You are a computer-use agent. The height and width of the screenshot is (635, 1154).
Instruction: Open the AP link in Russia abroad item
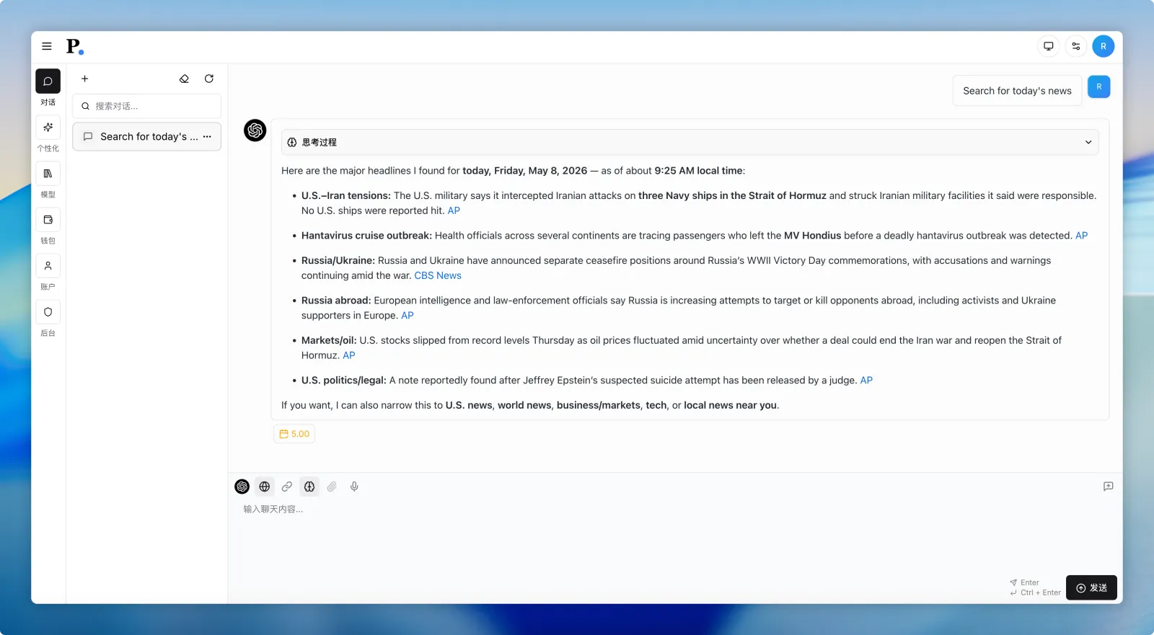point(408,315)
